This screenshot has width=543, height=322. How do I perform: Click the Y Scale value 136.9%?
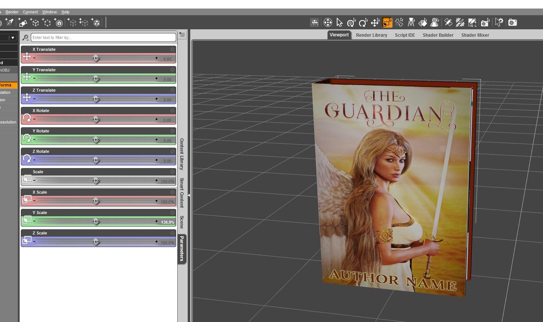click(x=167, y=222)
